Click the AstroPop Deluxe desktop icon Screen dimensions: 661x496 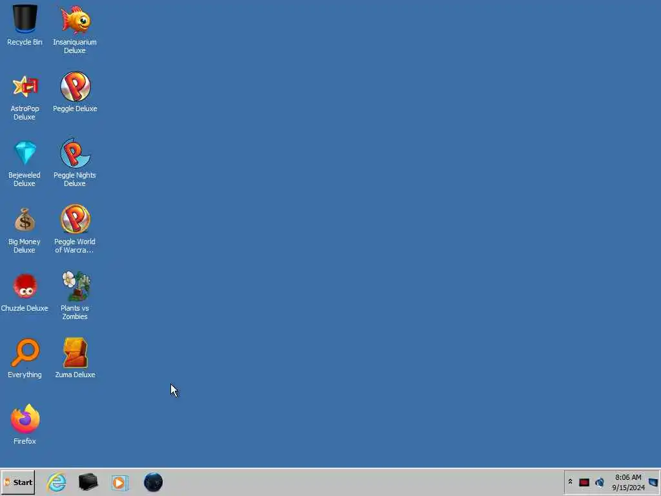tap(25, 87)
